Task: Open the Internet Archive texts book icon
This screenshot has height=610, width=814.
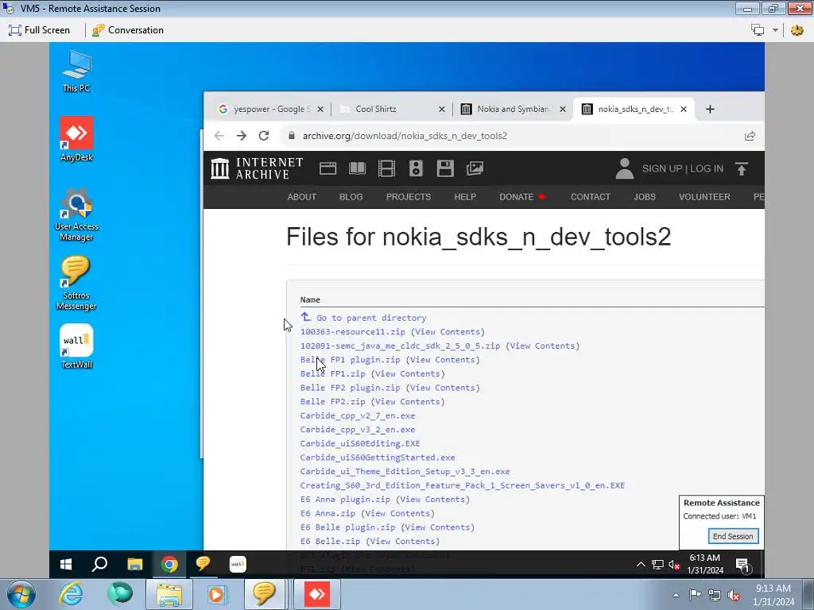Action: pyautogui.click(x=357, y=168)
